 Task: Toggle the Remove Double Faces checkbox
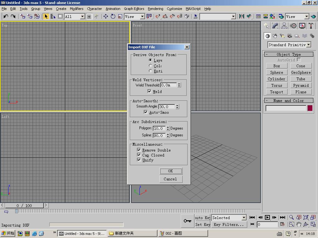(139, 150)
